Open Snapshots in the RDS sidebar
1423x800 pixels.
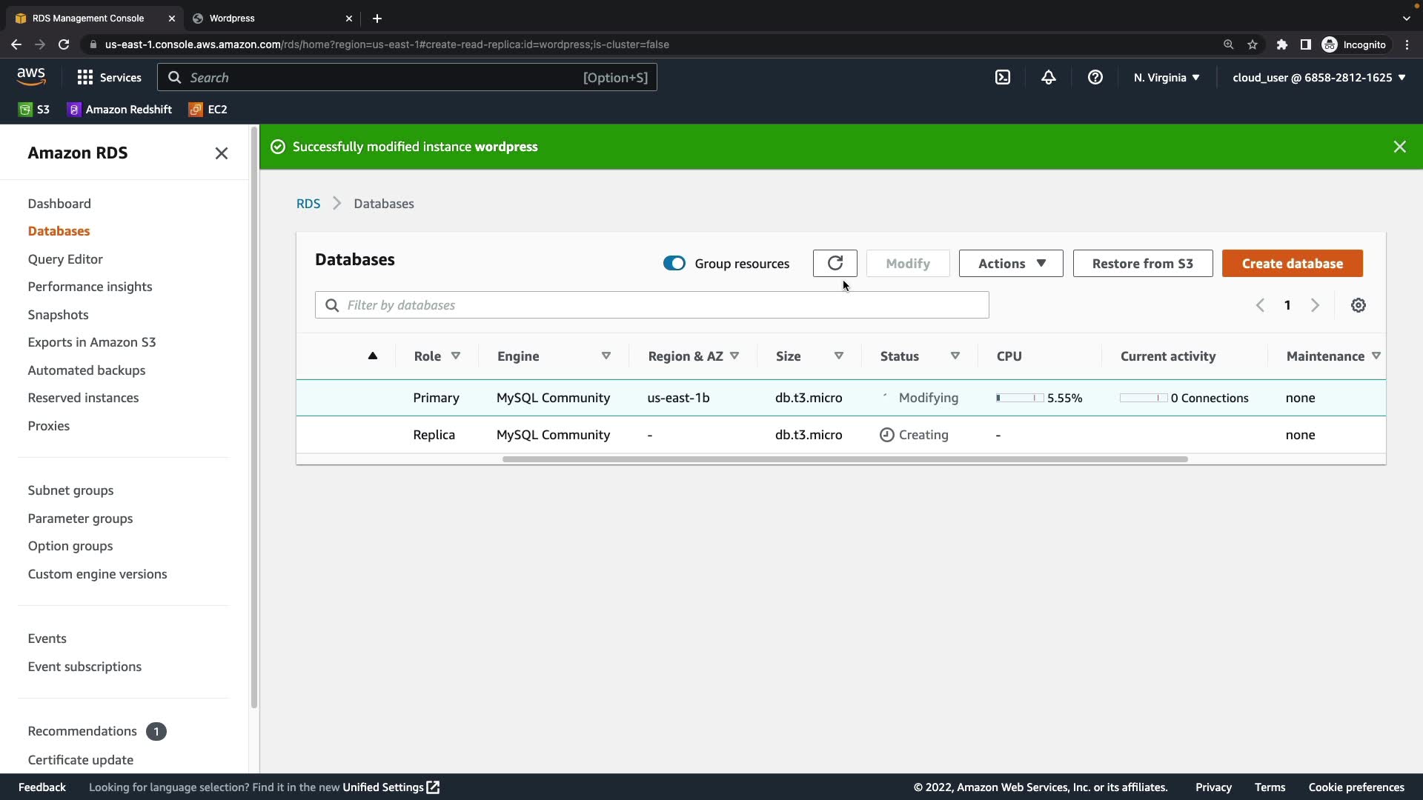tap(58, 315)
